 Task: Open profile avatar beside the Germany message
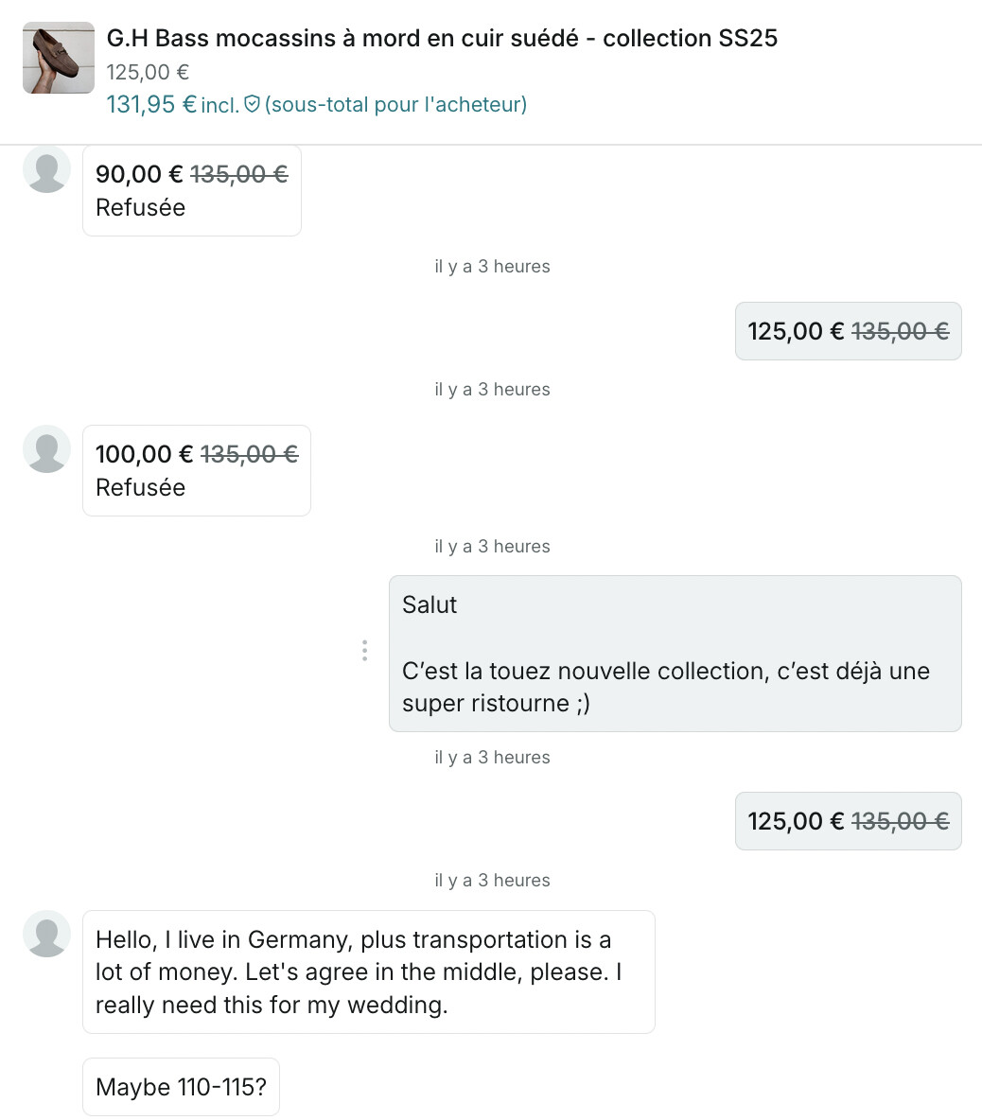click(x=46, y=934)
